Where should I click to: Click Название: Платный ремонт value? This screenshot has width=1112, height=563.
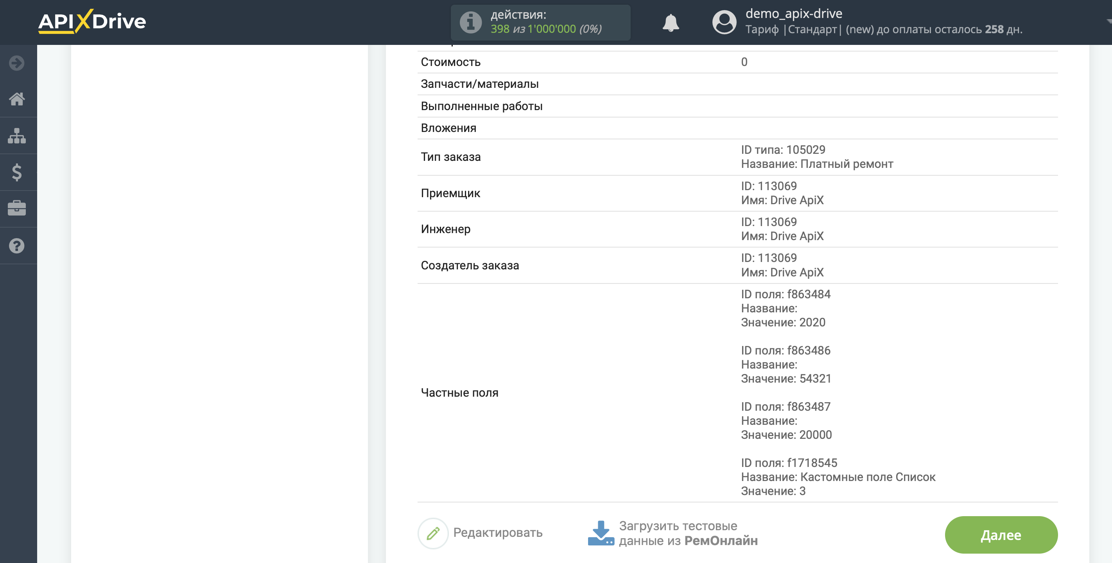(817, 164)
